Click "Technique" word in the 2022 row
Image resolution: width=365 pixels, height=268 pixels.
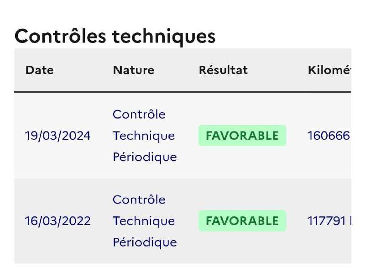click(144, 221)
